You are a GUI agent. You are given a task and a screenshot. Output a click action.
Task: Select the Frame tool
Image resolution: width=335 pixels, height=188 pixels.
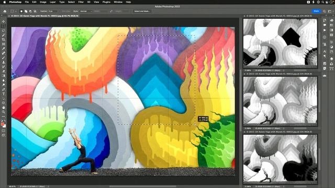coord(4,44)
